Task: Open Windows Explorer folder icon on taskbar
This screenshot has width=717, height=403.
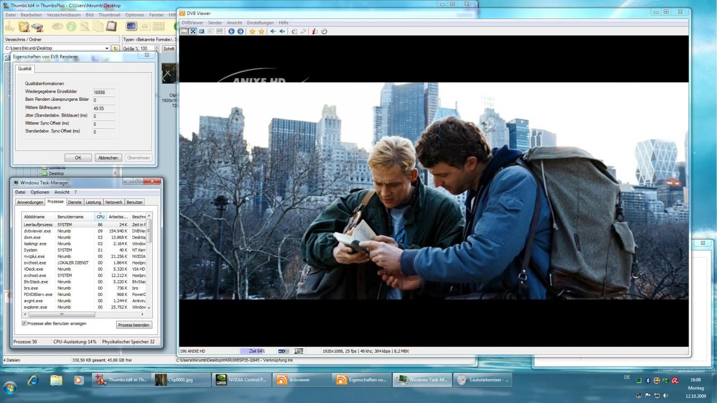Action: point(56,380)
